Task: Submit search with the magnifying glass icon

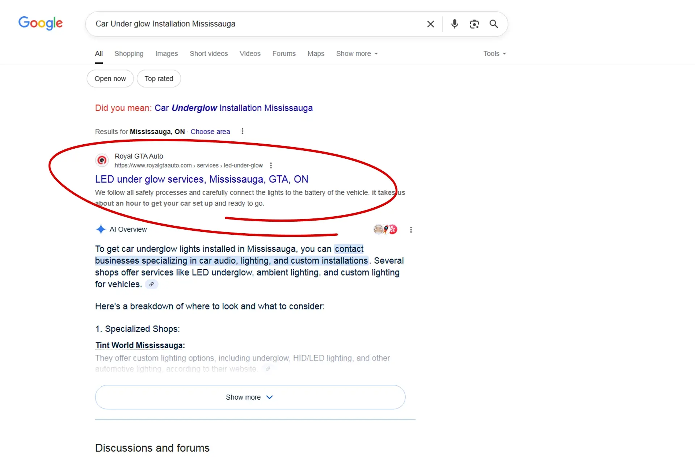Action: (x=494, y=24)
